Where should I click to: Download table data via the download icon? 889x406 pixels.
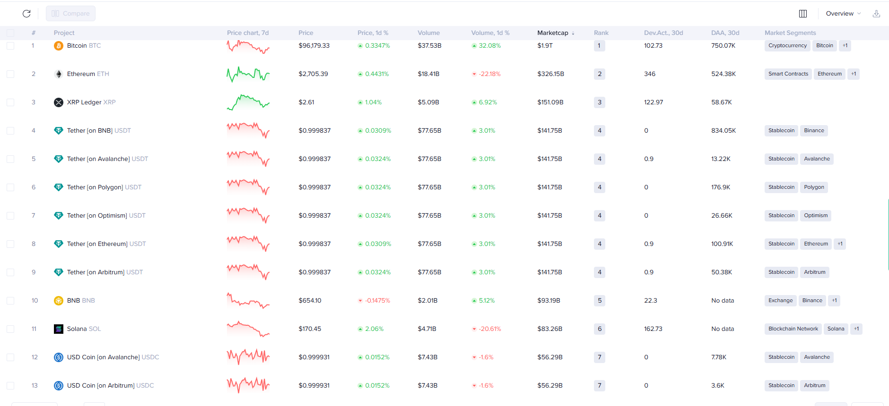876,14
